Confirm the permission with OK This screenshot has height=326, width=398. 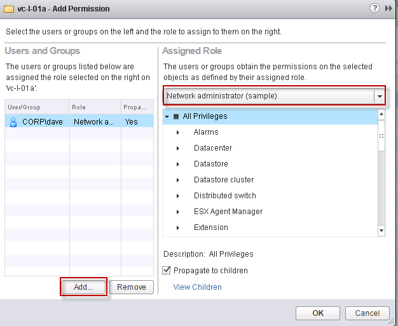318,313
